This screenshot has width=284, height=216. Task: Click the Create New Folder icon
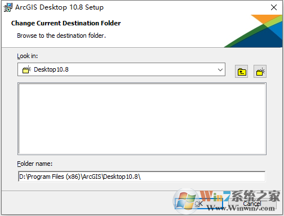260,72
